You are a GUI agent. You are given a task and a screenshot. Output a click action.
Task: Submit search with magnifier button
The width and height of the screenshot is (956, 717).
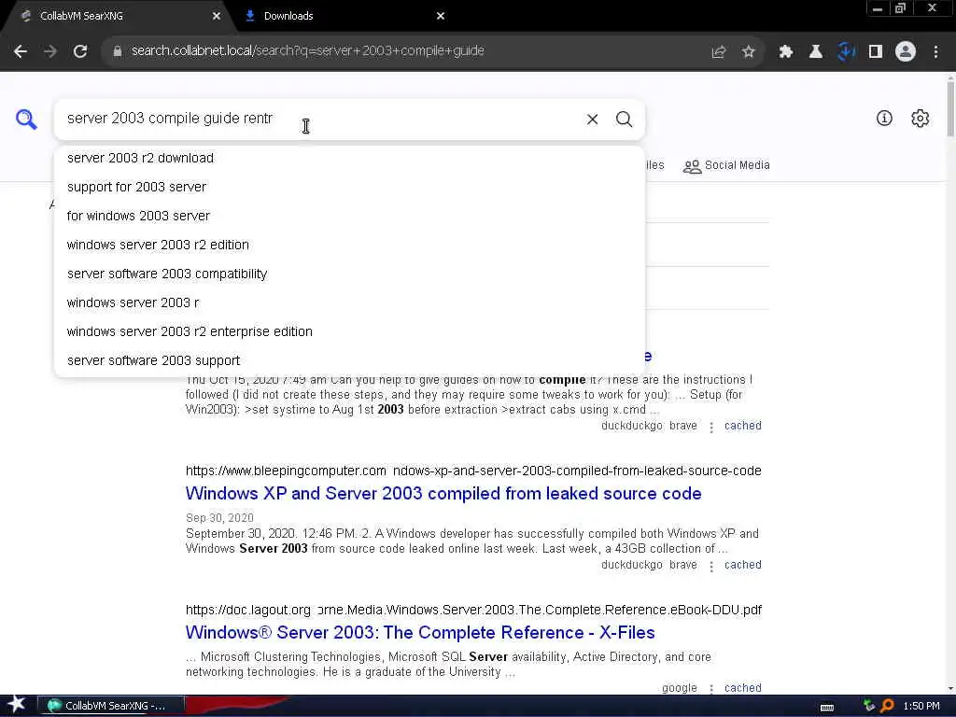624,119
